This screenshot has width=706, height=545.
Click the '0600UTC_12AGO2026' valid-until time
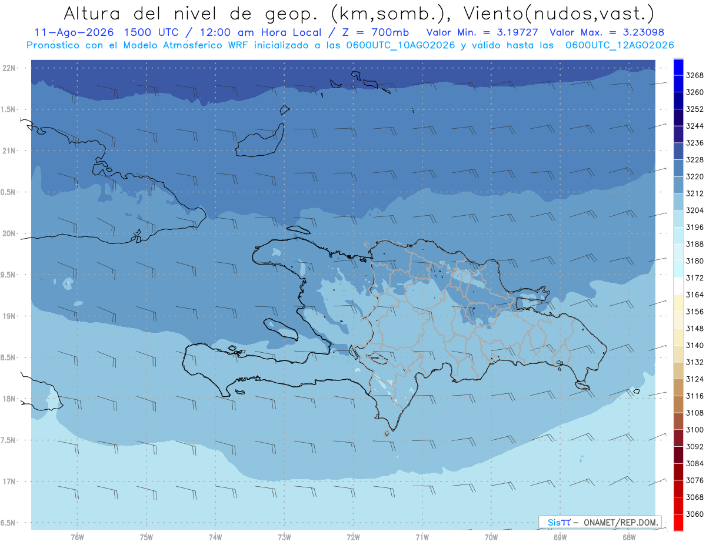pyautogui.click(x=620, y=45)
